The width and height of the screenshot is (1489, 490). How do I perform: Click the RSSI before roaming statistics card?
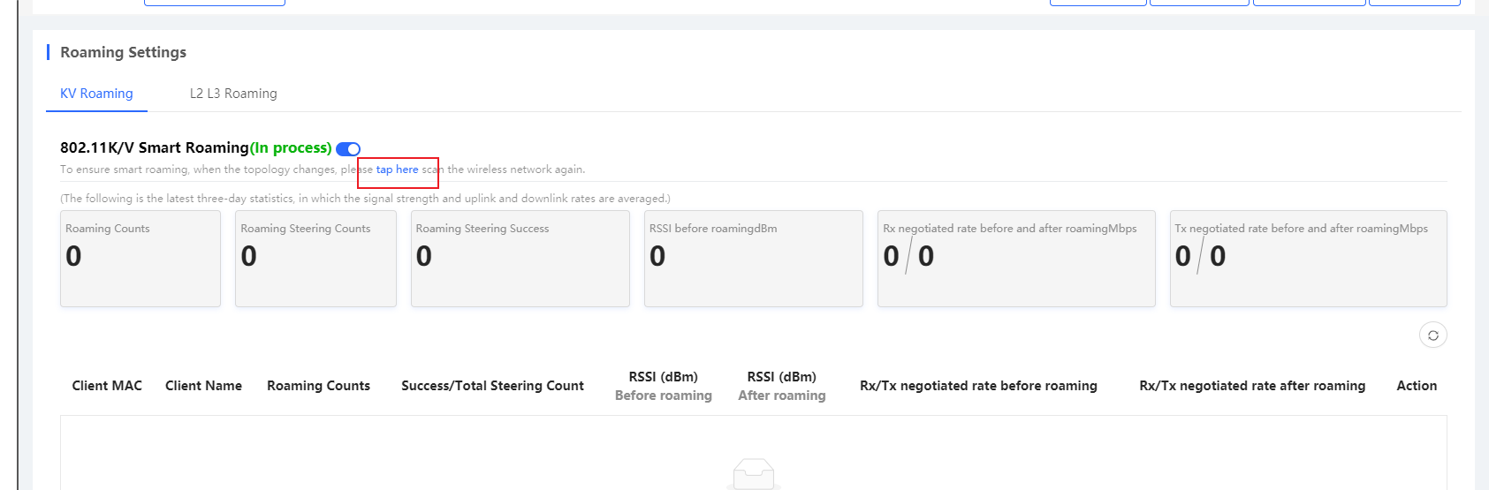[754, 259]
